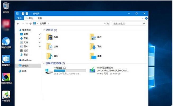Open the 一键清理 desktop shortcut
Viewport: 173px width, 106px height.
pos(6,96)
